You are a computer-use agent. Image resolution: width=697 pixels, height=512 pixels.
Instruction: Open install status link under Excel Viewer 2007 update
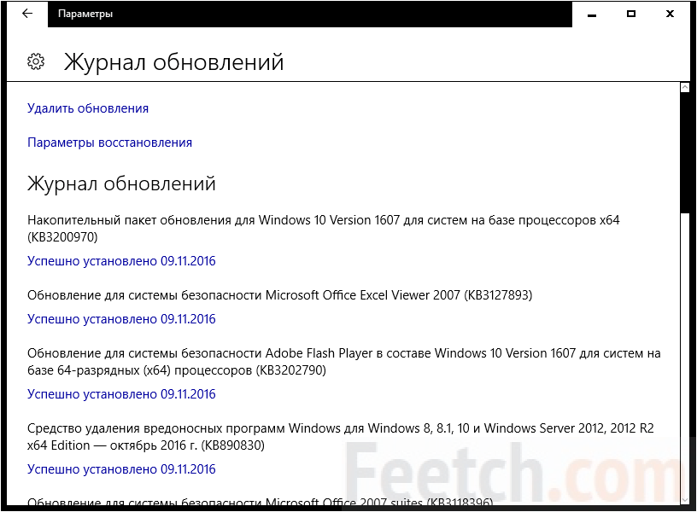tap(121, 319)
